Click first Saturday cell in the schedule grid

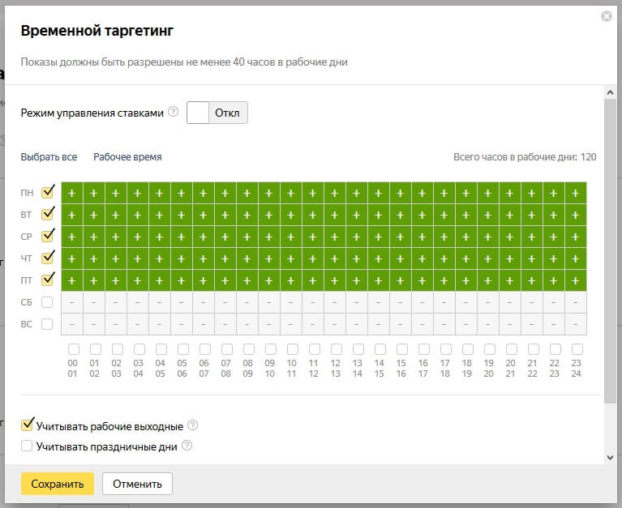coord(72,302)
